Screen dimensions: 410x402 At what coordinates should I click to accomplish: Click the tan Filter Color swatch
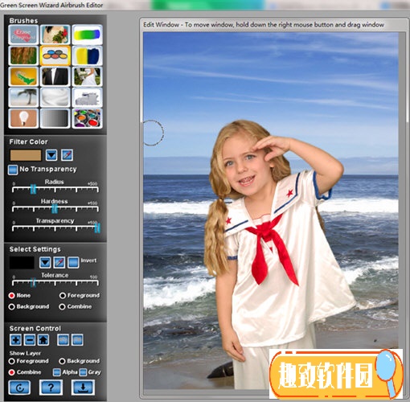[26, 155]
